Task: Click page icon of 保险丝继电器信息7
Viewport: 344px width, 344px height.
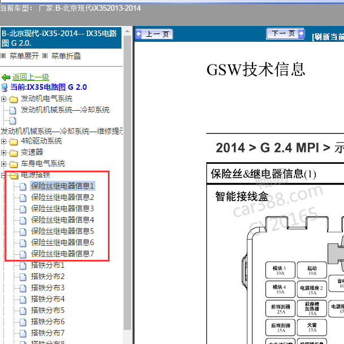Action: coord(23,255)
